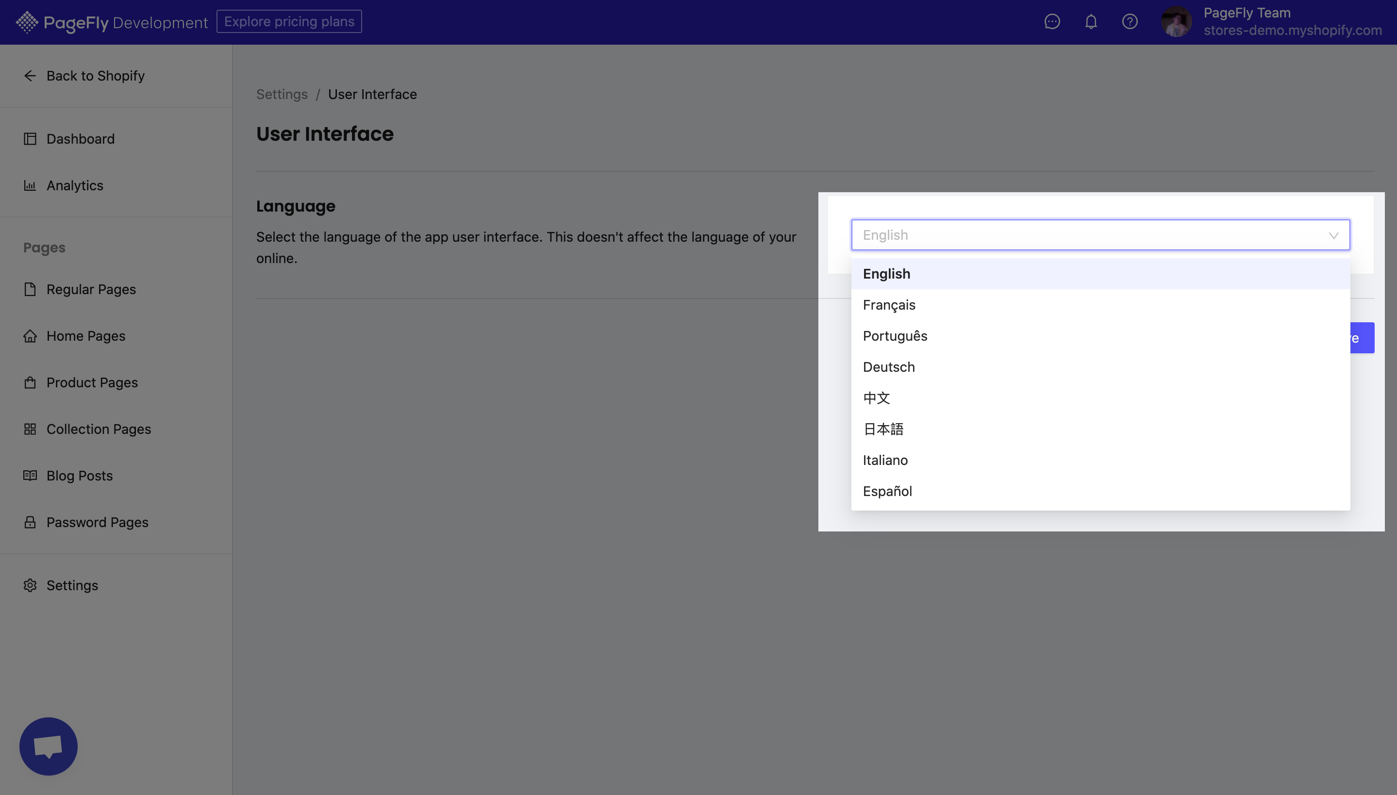The image size is (1397, 795).
Task: Go back via Back to Shopify link
Action: click(96, 76)
